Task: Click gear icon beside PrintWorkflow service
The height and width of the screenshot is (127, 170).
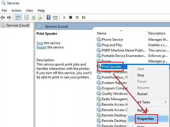Action: [x=99, y=77]
